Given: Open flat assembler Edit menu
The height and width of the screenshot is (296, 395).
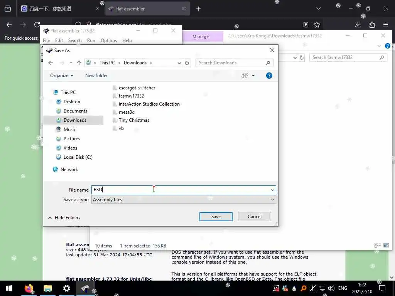Looking at the screenshot, I should 59,40.
